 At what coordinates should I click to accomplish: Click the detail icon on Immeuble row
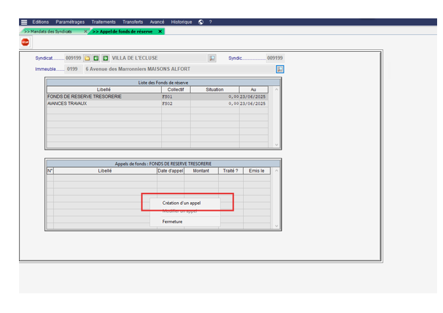point(280,69)
